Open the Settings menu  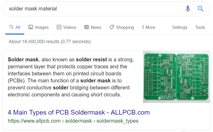[x=179, y=27]
